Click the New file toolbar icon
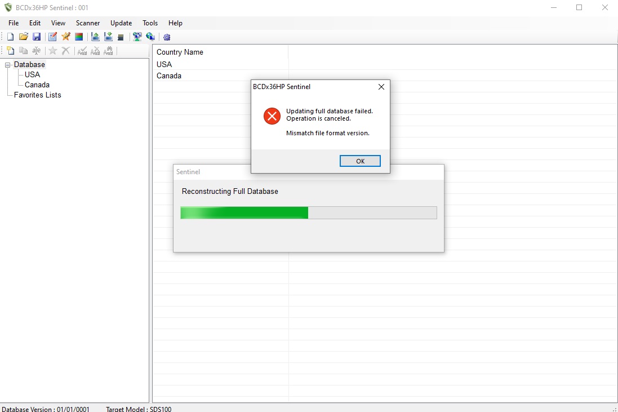 pyautogui.click(x=10, y=37)
